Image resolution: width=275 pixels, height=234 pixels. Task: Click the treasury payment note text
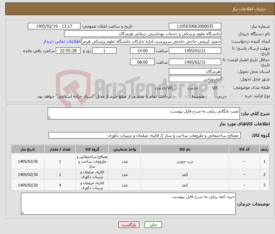pos(103,96)
